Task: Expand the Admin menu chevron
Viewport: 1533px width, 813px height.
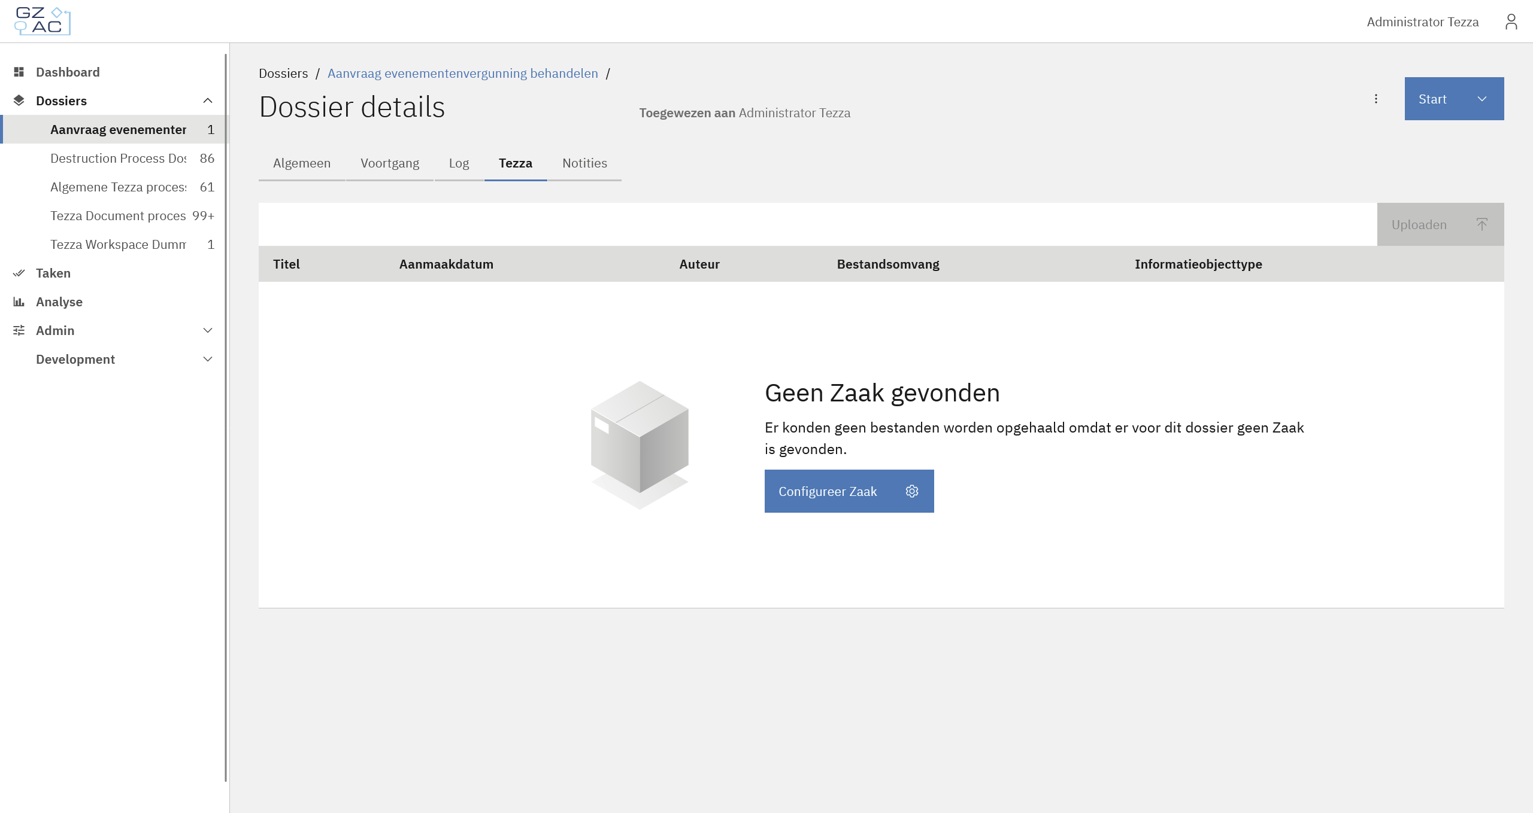Action: (x=208, y=330)
